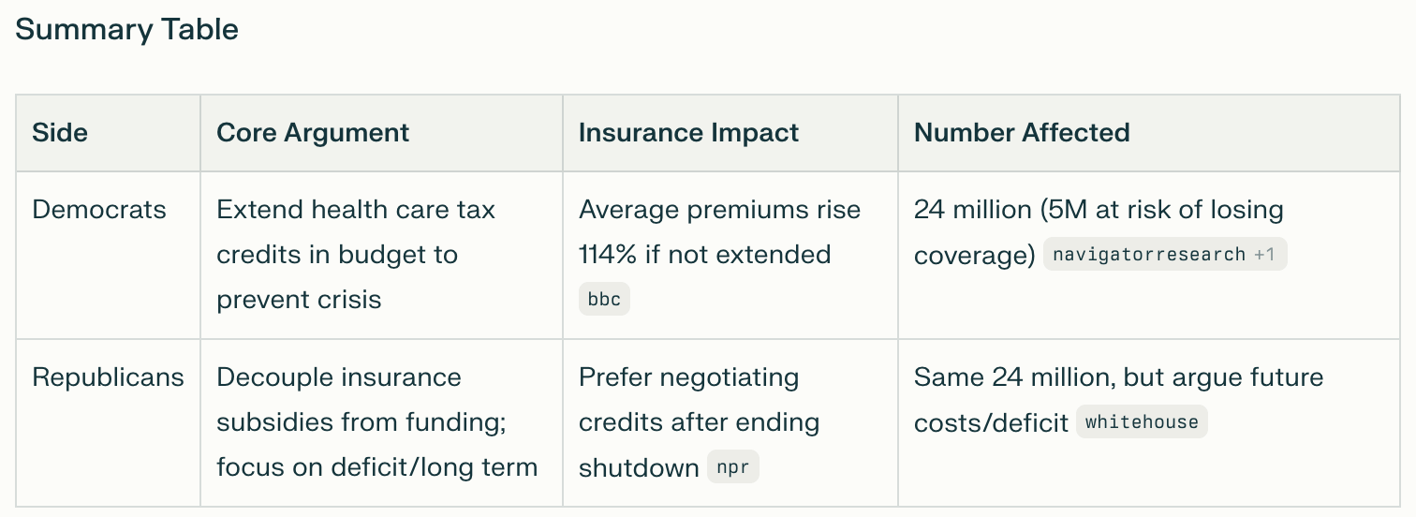Click the 'Prefer negotiating credits' cell text
Screen dimensions: 1416x517
click(688, 377)
